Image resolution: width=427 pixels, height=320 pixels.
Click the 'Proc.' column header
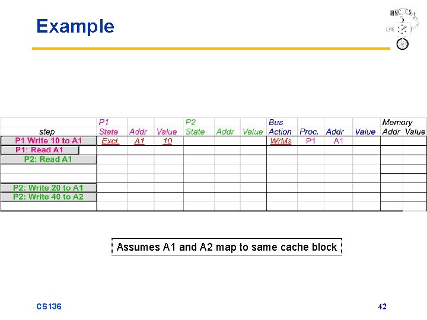coord(309,132)
